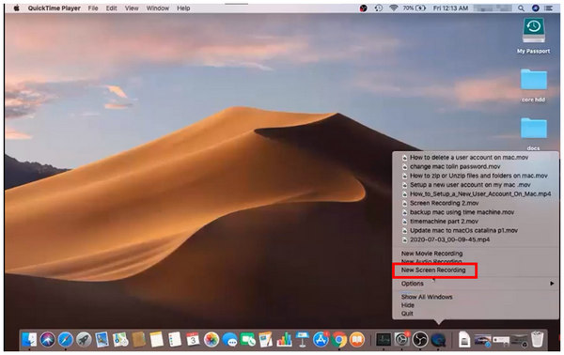This screenshot has height=355, width=564.
Task: Click the Fri 12:13 AM clock
Action: [450, 8]
